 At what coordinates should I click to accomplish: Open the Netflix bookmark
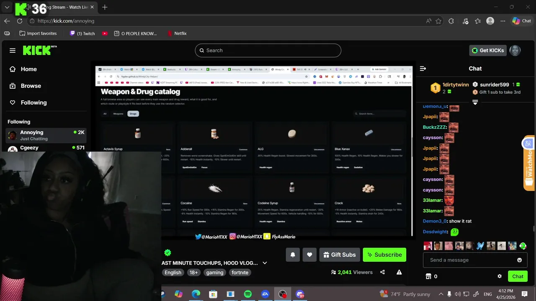click(177, 33)
